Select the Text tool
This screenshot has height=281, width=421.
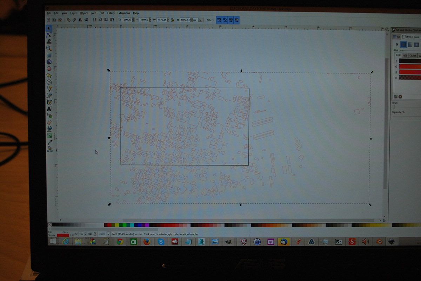tap(49, 109)
